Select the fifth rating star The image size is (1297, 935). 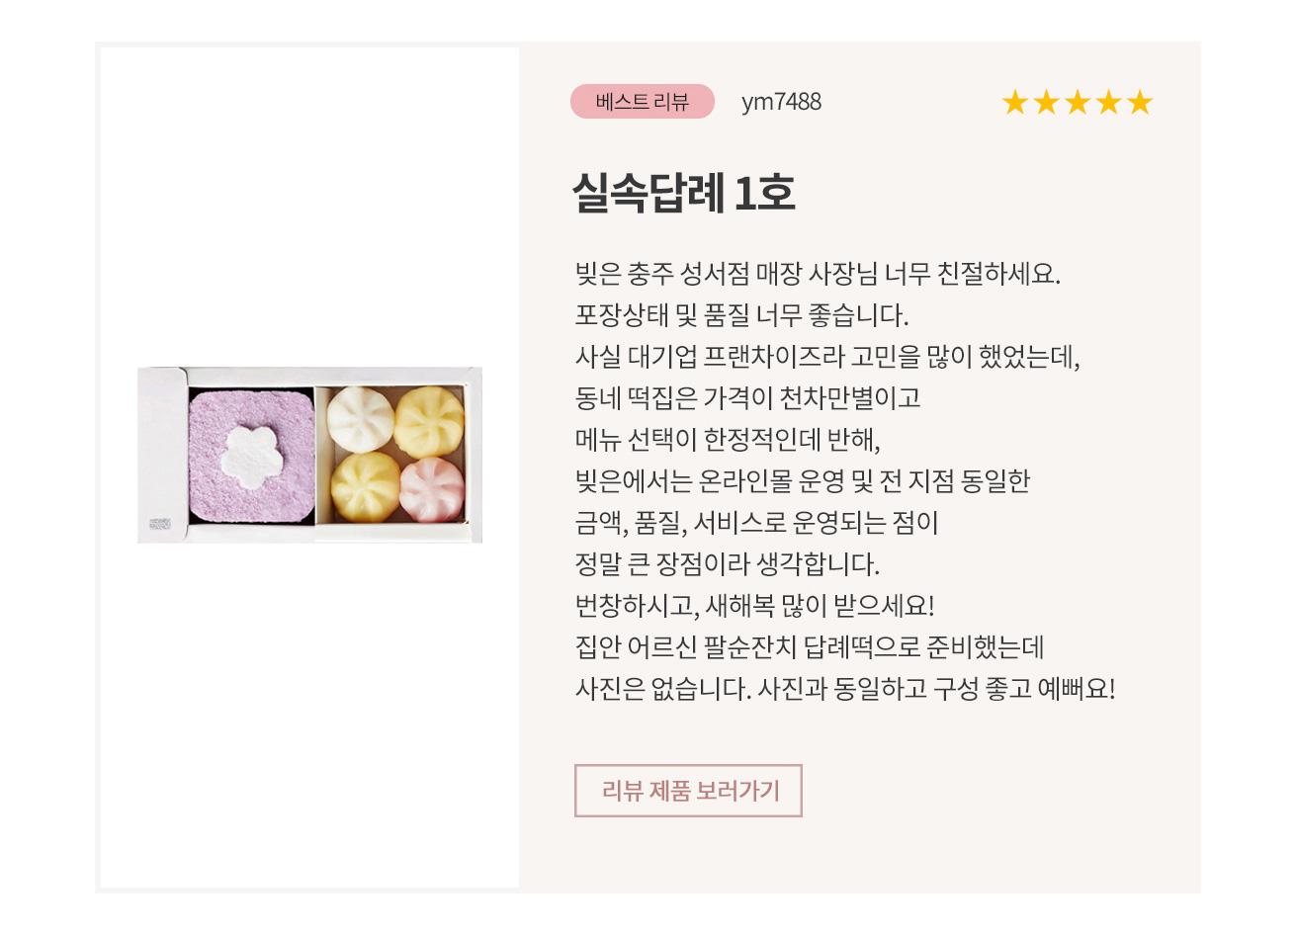pyautogui.click(x=1140, y=102)
